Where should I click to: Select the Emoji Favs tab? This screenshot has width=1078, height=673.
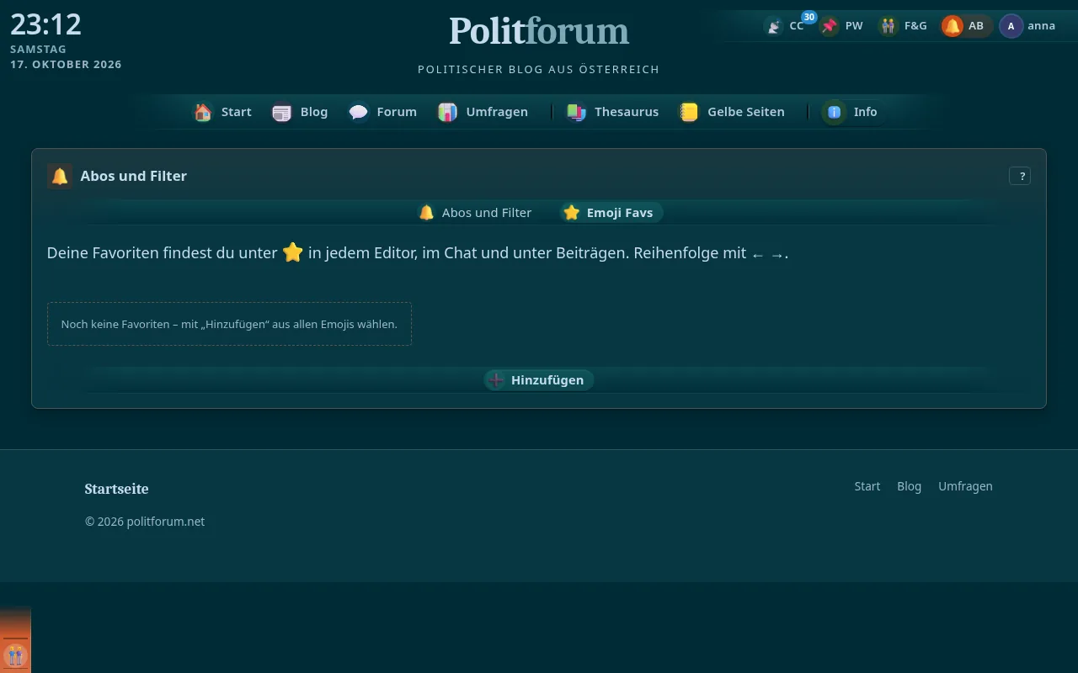tap(611, 213)
